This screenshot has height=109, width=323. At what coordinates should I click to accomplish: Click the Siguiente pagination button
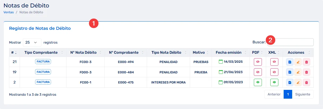[x=303, y=94]
